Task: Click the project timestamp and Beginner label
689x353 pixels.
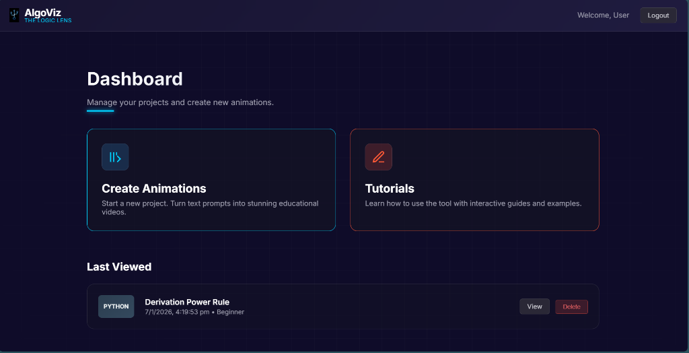Action: 194,312
